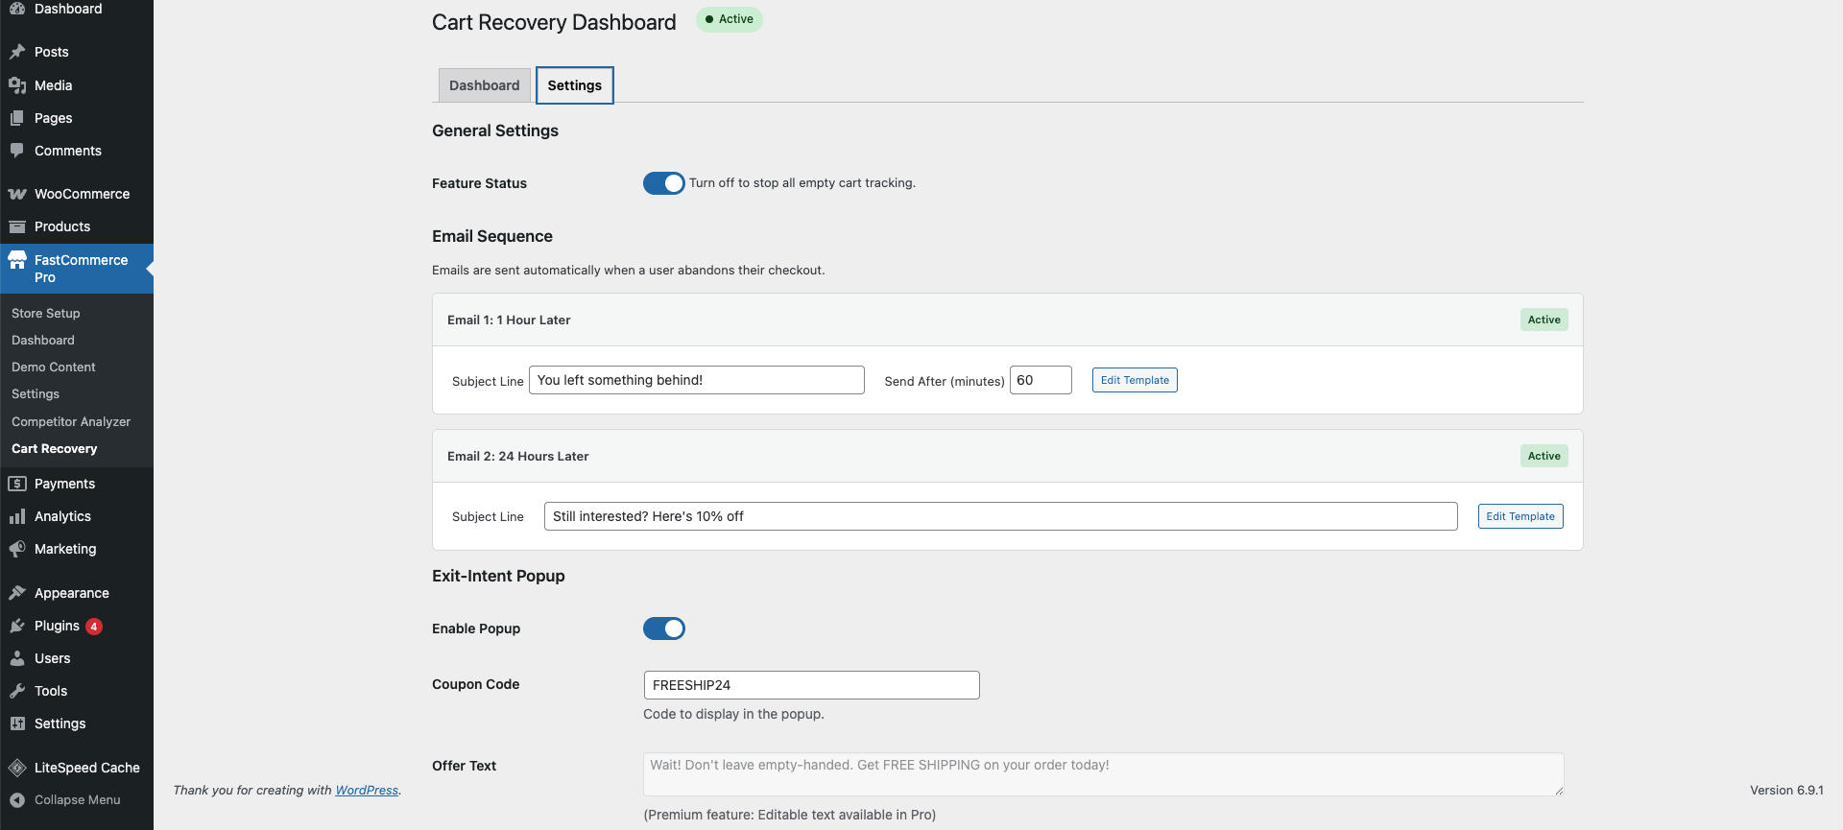Viewport: 1843px width, 830px height.
Task: Click the Comments speech bubble icon
Action: pos(17,151)
